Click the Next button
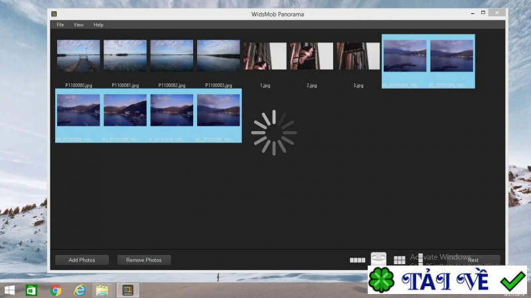 click(473, 260)
